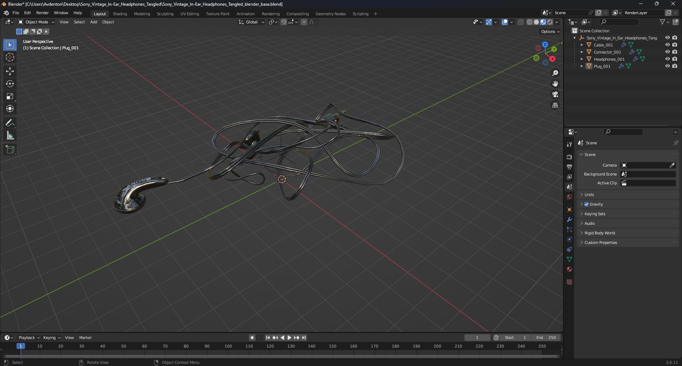
Task: Toggle X-ray display mode
Action: click(x=521, y=22)
